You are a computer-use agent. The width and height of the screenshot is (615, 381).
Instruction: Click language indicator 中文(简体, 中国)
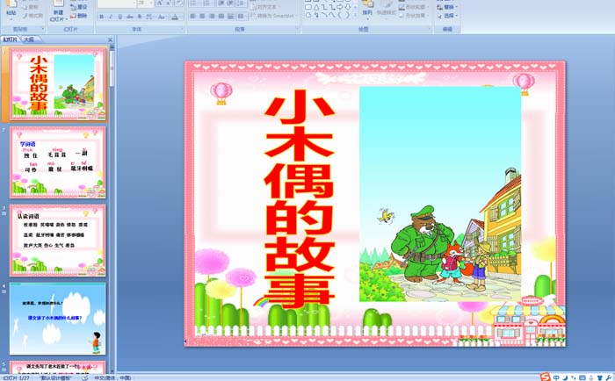click(112, 377)
